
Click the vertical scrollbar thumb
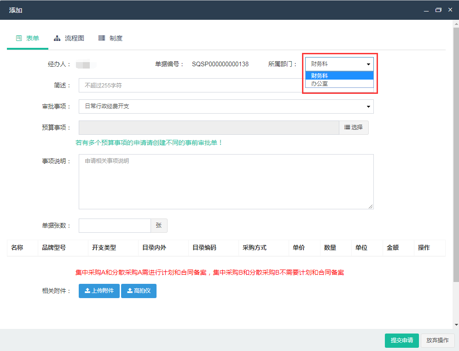tap(456, 155)
